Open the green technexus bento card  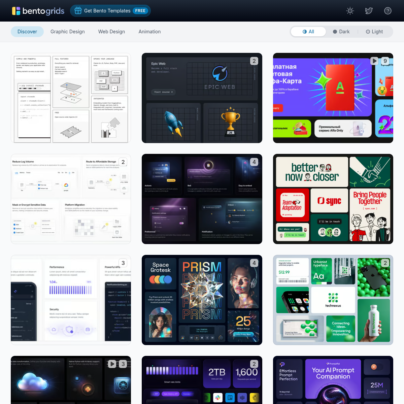point(333,300)
